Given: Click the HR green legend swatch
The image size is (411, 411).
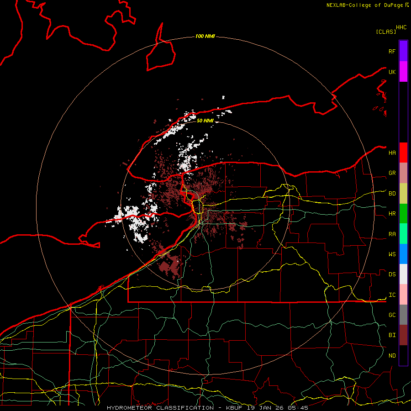Looking at the screenshot, I should 403,214.
